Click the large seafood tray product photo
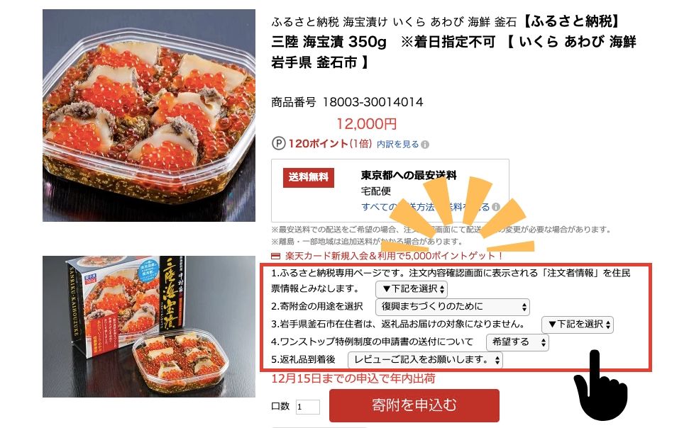The image size is (689, 428). click(149, 116)
